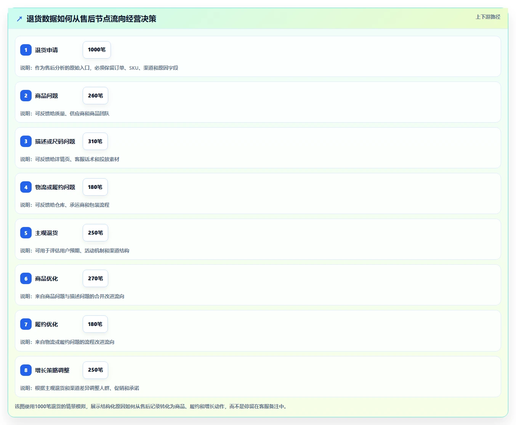The width and height of the screenshot is (516, 425).
Task: Click the 退货申请 node label
Action: [x=46, y=50]
